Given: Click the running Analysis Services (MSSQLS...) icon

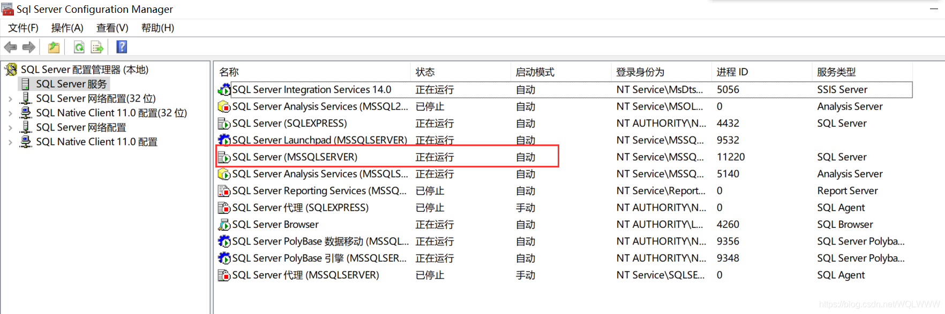Looking at the screenshot, I should [224, 174].
